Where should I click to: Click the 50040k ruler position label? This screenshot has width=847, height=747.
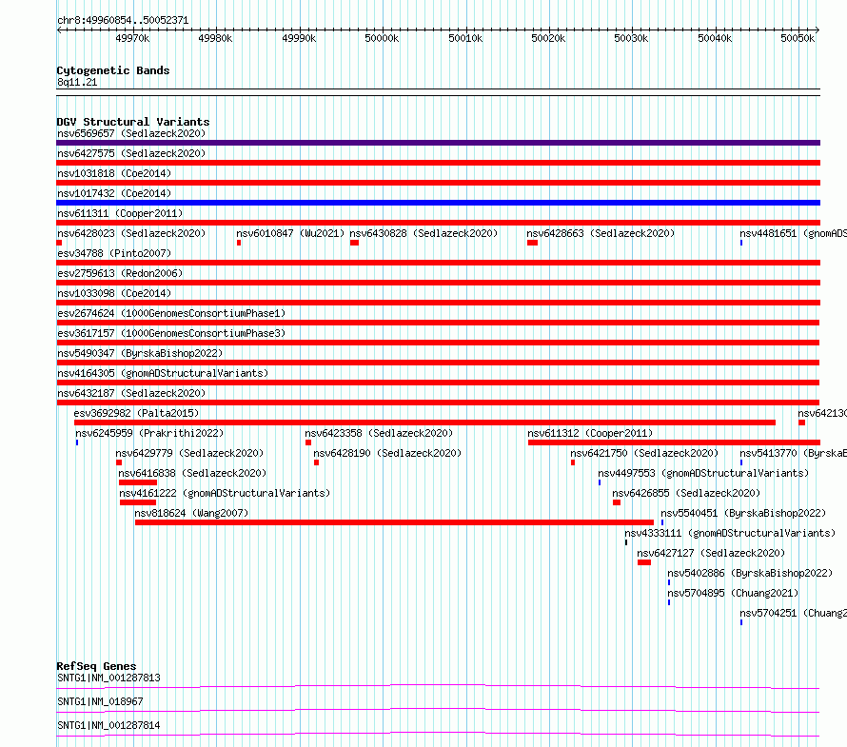pyautogui.click(x=715, y=38)
